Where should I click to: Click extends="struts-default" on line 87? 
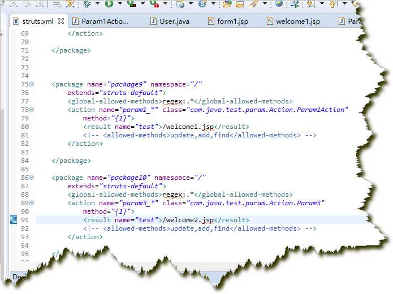pyautogui.click(x=115, y=186)
